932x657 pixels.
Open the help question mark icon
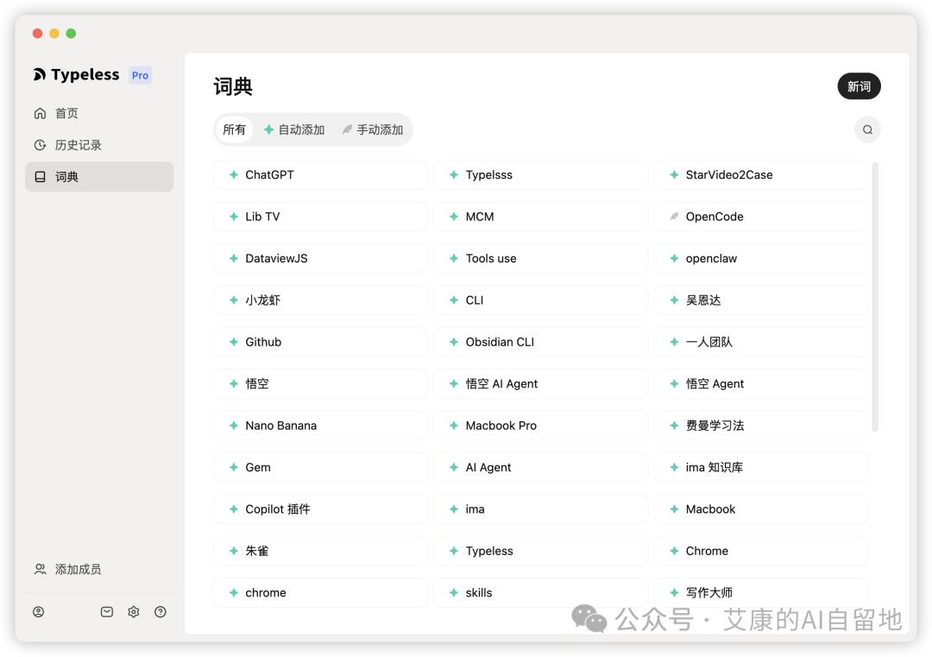(161, 612)
